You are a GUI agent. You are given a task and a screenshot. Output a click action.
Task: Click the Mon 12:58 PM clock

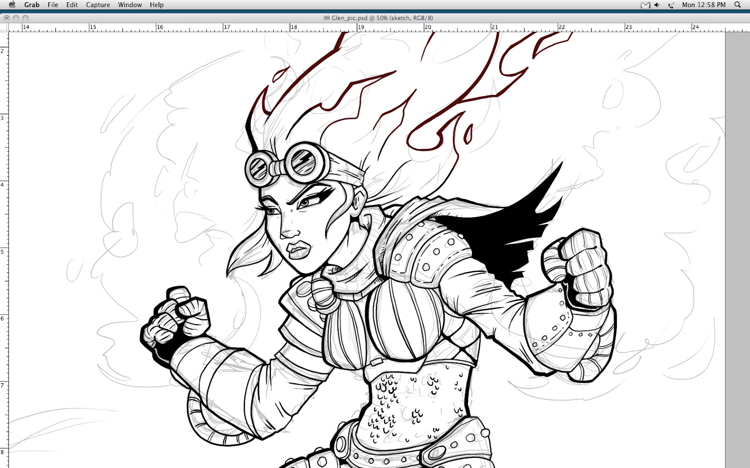coord(704,5)
